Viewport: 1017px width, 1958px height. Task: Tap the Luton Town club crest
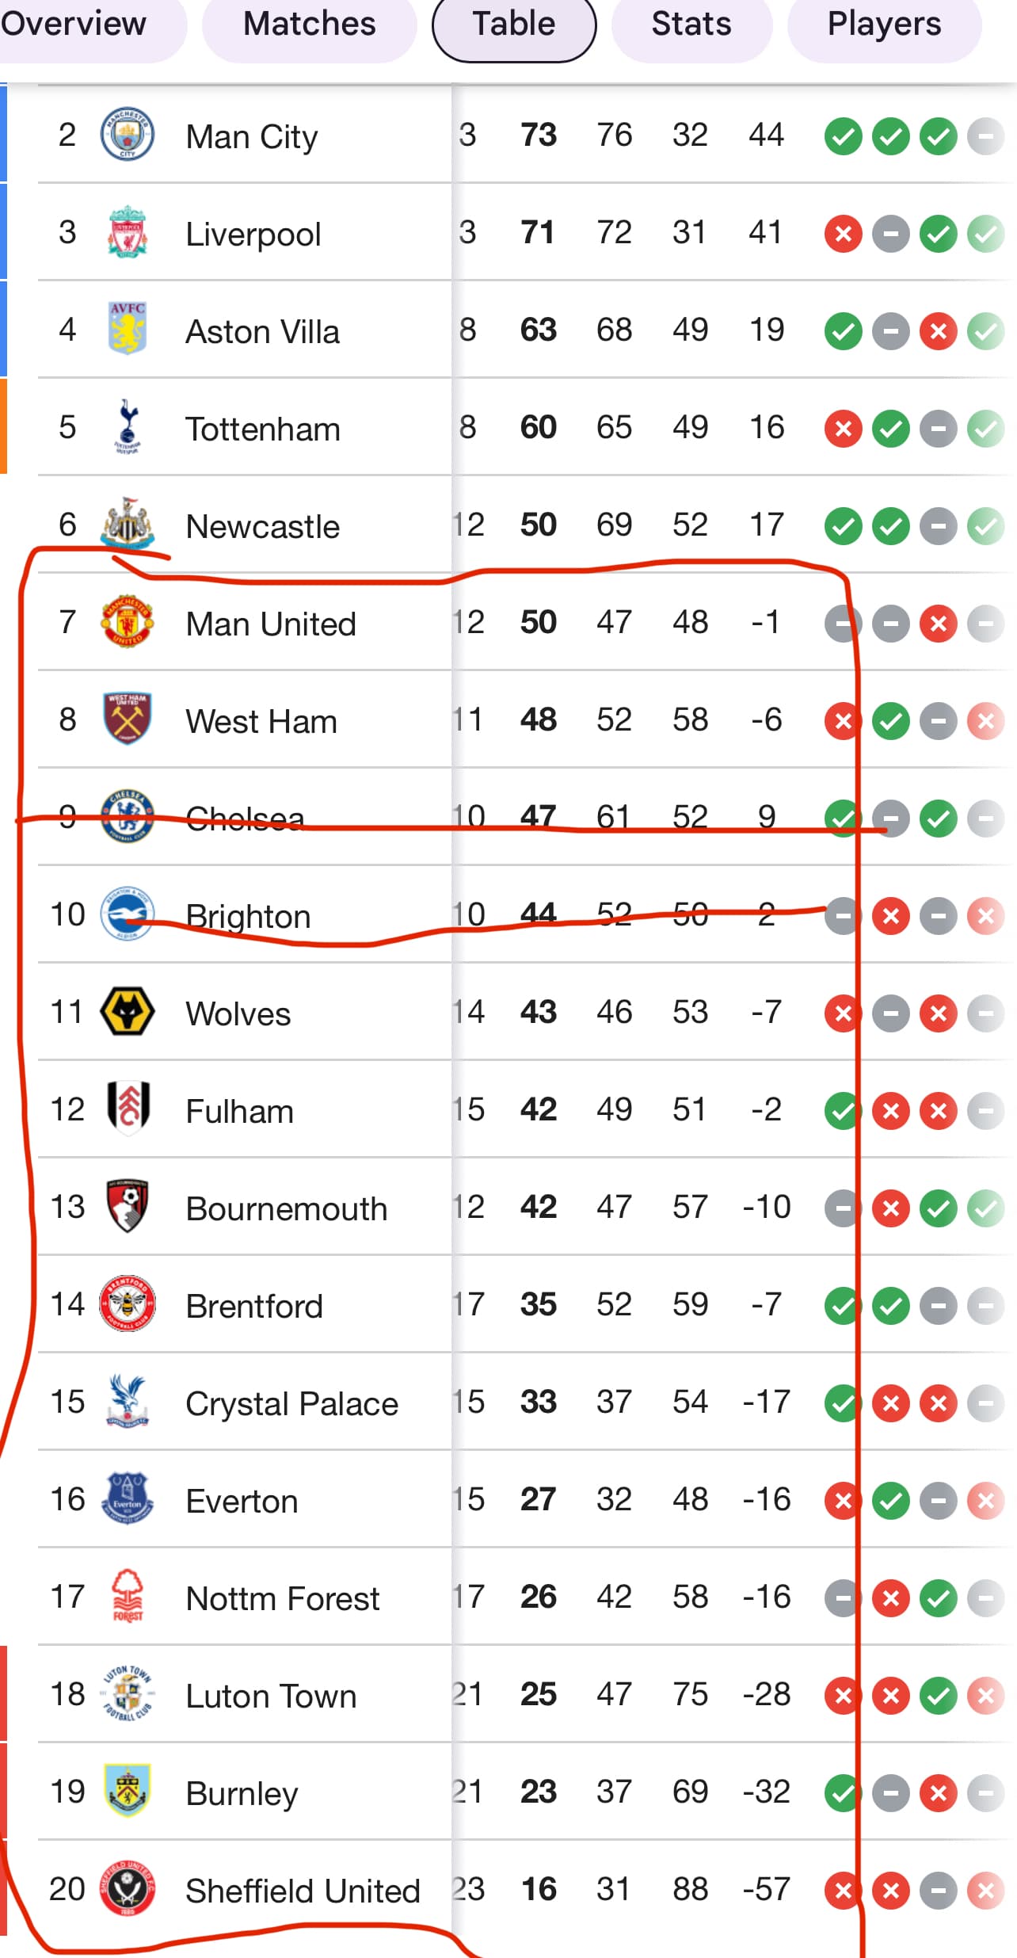(x=127, y=1693)
